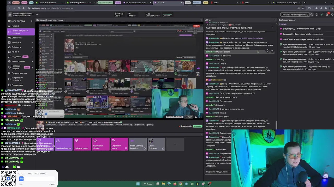Open the kick.com/bislwiwskiy link in chat
The image size is (334, 187).
click(x=251, y=38)
